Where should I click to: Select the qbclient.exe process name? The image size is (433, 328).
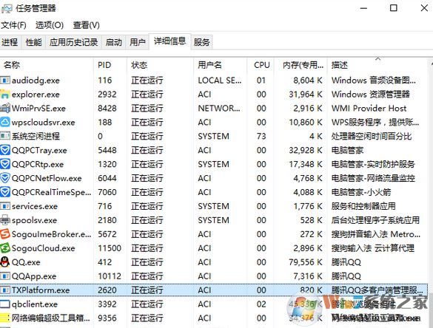pos(35,304)
